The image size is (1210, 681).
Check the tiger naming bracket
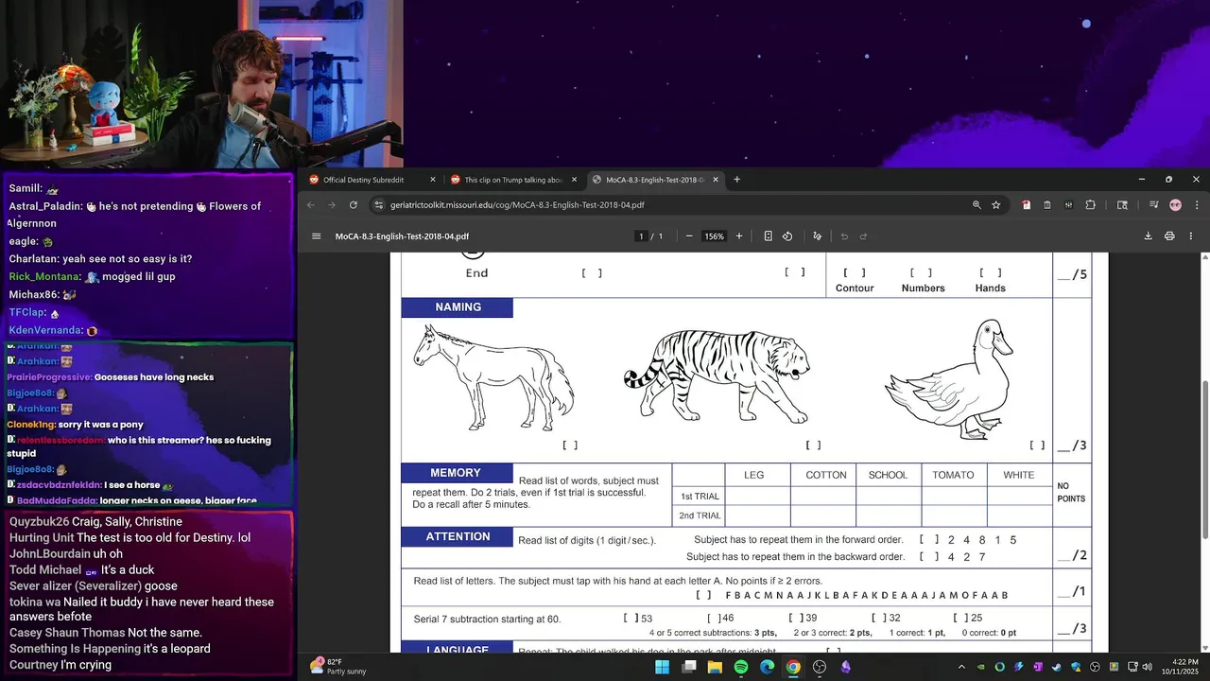813,445
